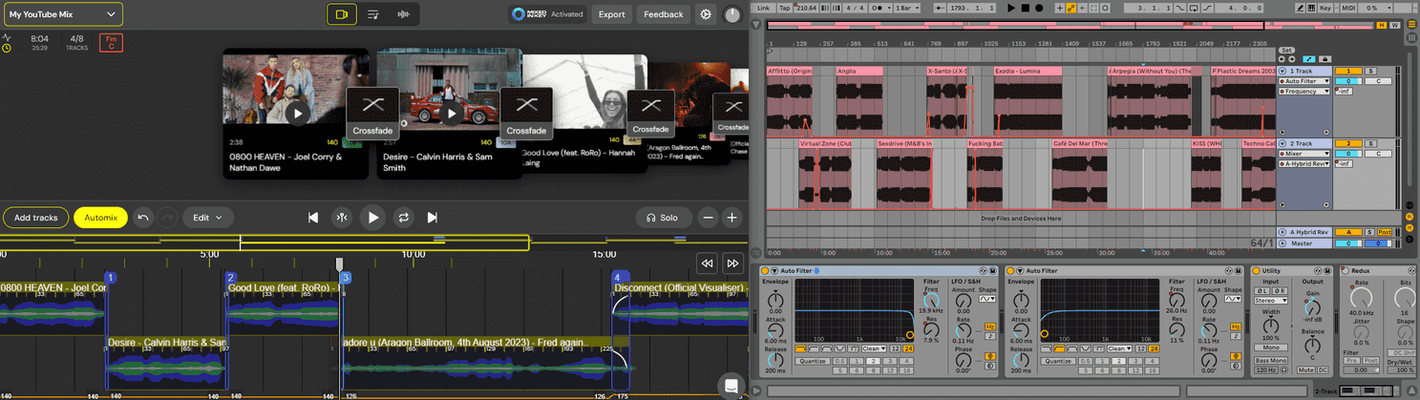
Task: Toggle automation mode button near Set
Action: (1309, 59)
